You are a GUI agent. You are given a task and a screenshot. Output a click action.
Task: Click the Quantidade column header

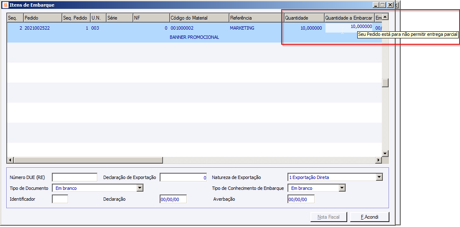pos(304,18)
